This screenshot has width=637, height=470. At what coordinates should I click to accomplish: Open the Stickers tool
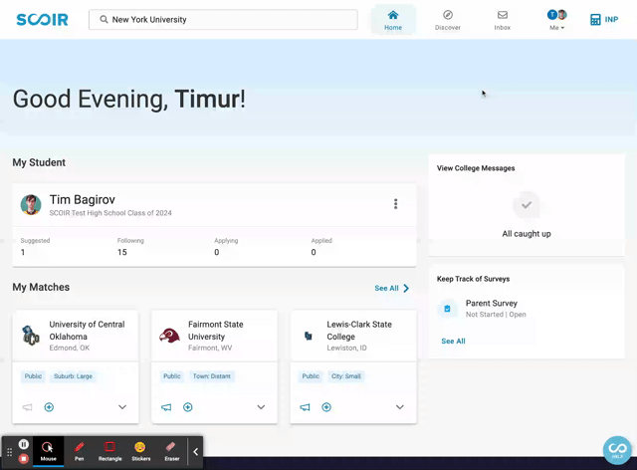click(141, 451)
